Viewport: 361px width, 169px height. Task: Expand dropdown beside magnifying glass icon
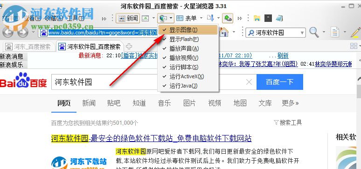click(324, 32)
